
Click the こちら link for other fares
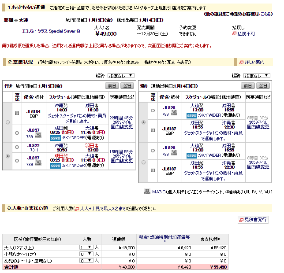pyautogui.click(x=266, y=14)
